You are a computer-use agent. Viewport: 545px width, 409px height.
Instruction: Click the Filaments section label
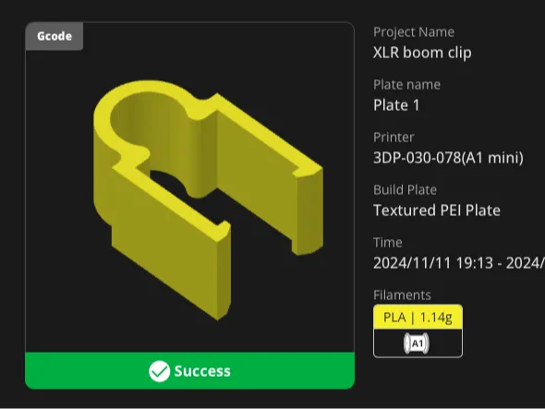[x=402, y=295]
